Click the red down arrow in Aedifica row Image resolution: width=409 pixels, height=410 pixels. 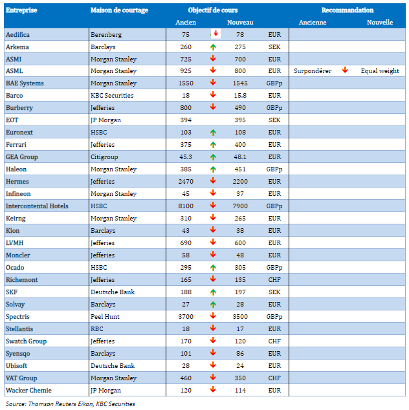216,34
